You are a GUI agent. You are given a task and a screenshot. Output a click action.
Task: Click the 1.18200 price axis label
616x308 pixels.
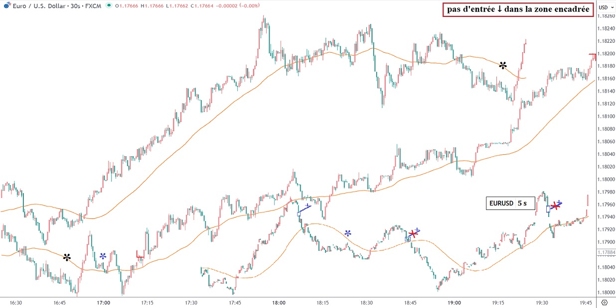coord(606,54)
